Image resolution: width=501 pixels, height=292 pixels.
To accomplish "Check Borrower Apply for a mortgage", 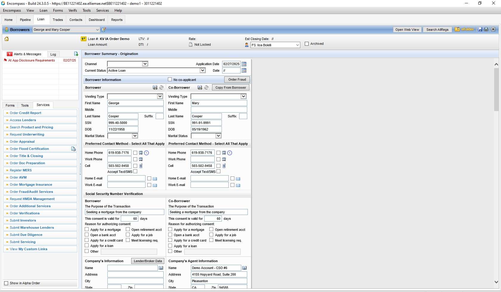I will [x=87, y=229].
